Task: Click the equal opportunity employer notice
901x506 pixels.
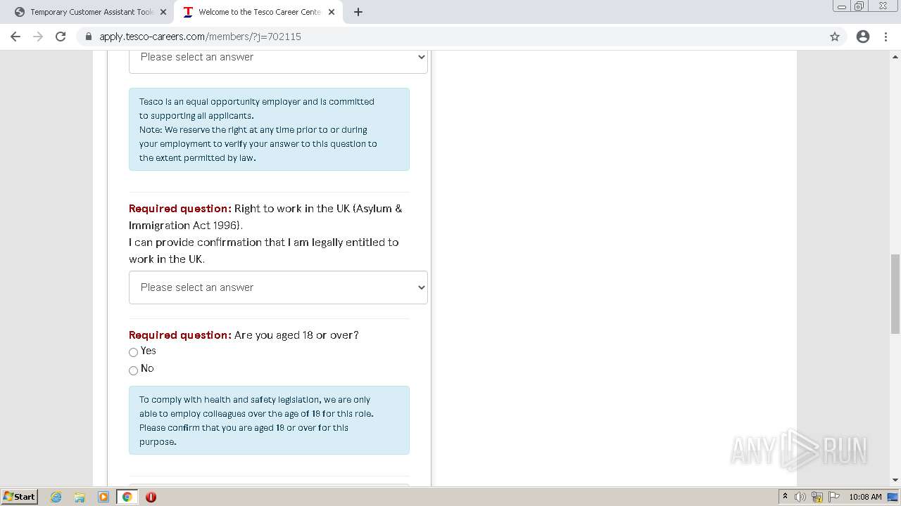Action: point(269,129)
